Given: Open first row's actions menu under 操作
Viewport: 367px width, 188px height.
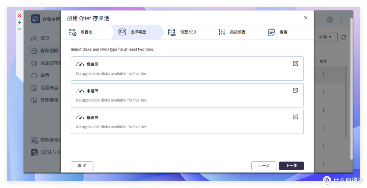Looking at the screenshot, I should tap(323, 74).
